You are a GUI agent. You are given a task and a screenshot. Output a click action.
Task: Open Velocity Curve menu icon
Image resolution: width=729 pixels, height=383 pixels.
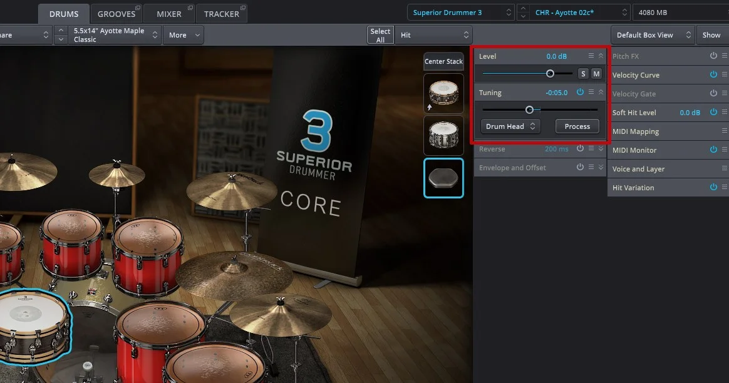point(725,74)
